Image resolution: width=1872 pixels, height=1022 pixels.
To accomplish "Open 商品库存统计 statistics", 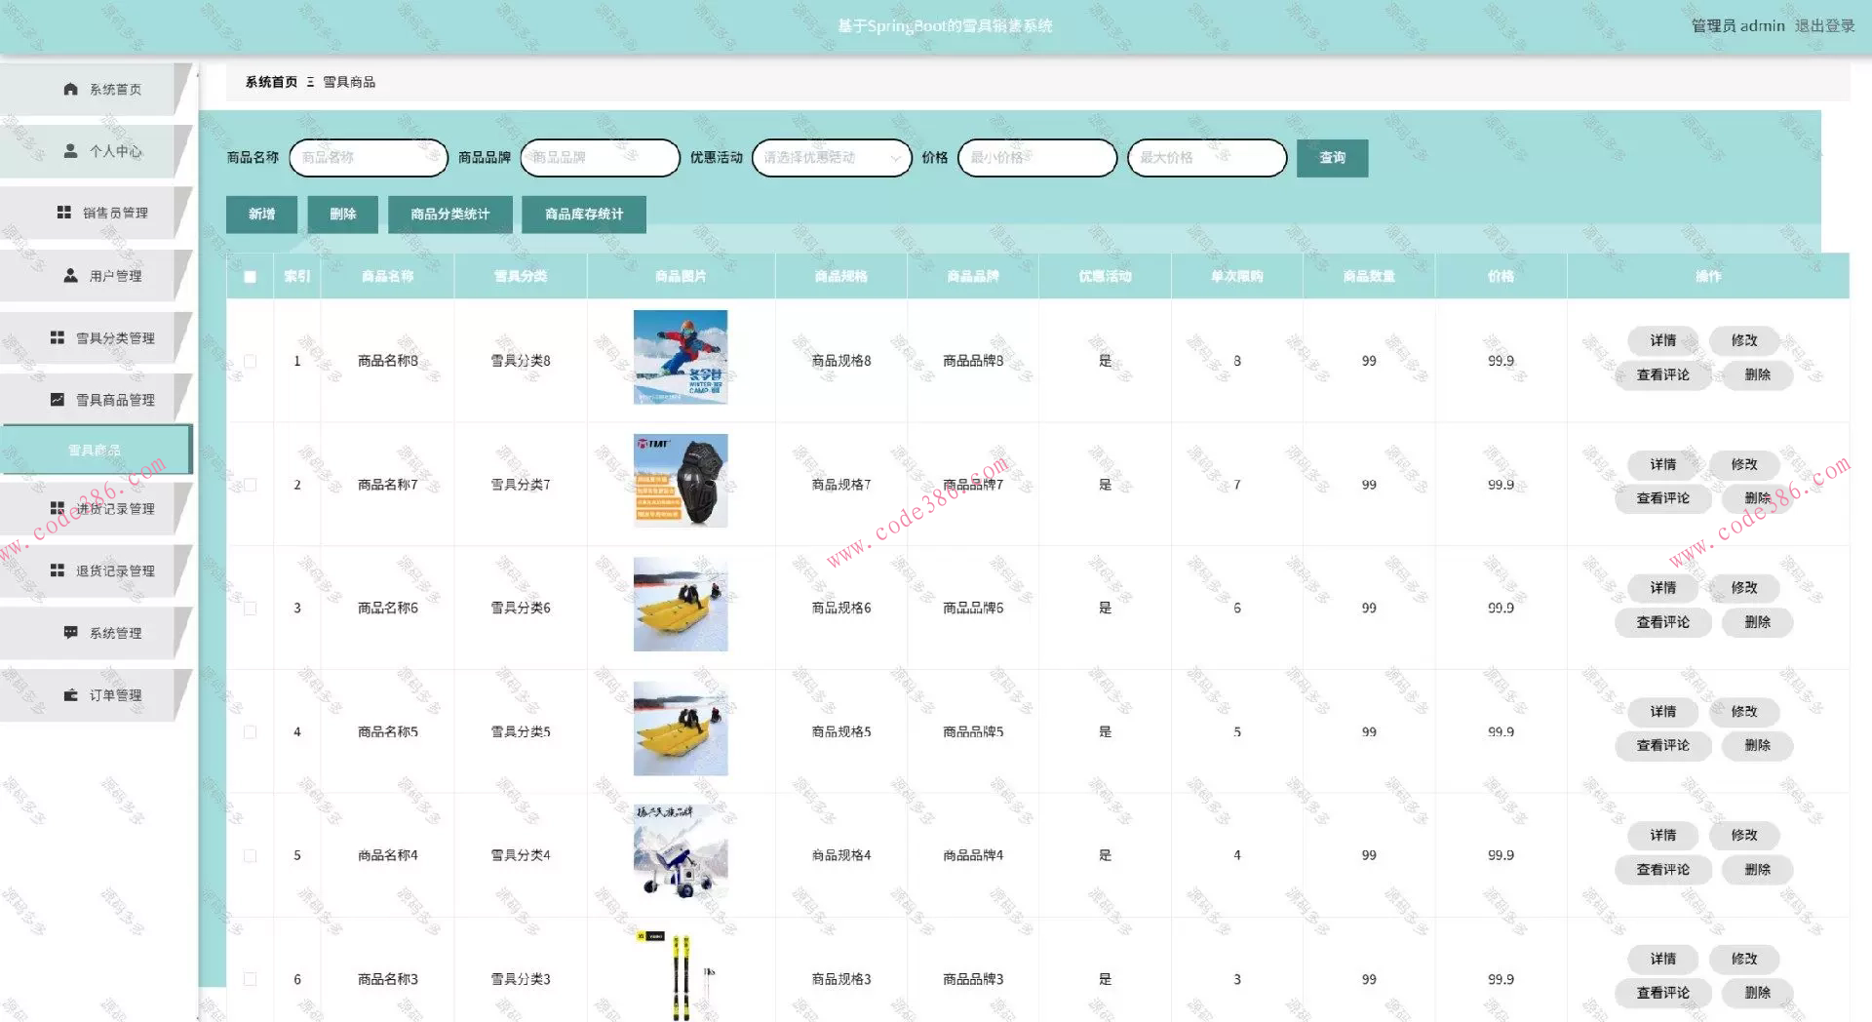I will [x=583, y=215].
